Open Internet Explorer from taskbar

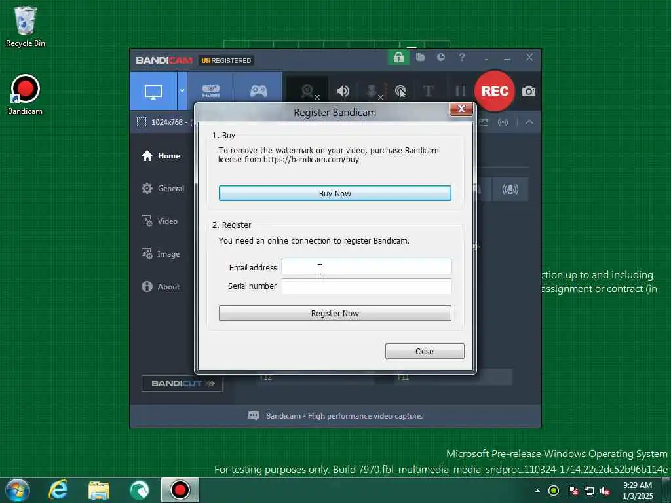click(58, 490)
